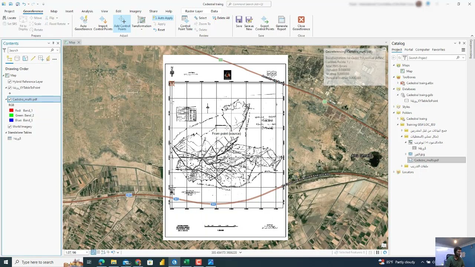Click the Locate tool
Image resolution: width=475 pixels, height=267 pixels.
click(9, 18)
